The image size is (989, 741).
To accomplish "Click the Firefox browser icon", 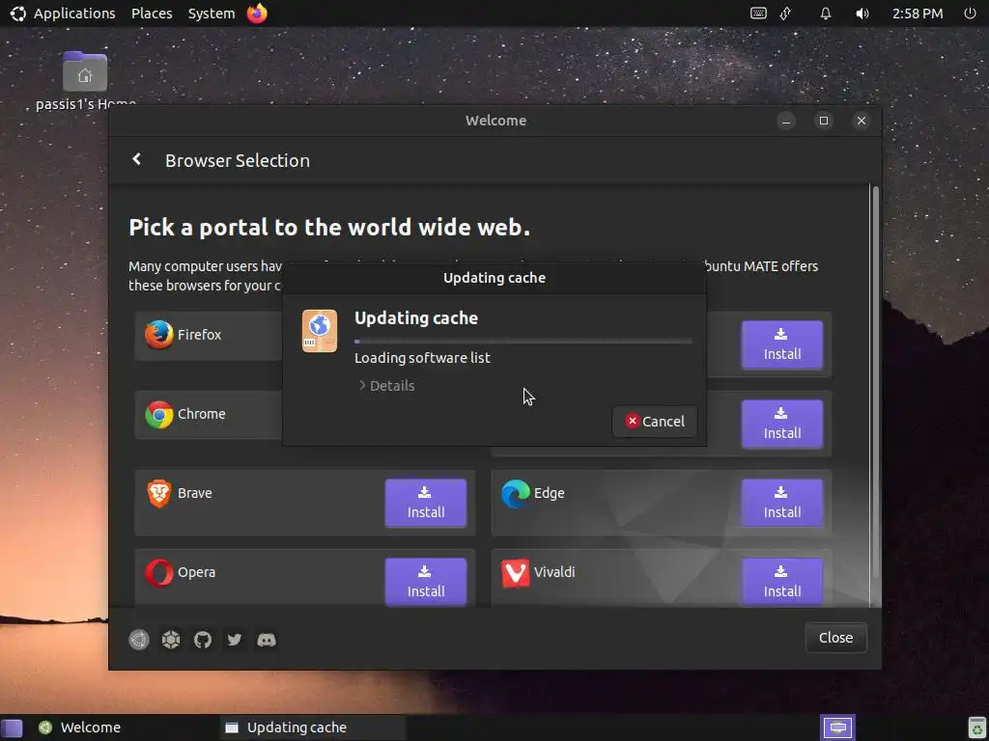I will [159, 335].
